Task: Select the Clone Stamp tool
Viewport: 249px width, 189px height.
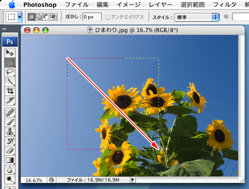Action: (x=10, y=132)
